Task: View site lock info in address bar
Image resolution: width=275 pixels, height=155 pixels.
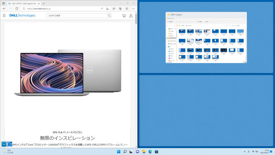Action: click(x=24, y=8)
